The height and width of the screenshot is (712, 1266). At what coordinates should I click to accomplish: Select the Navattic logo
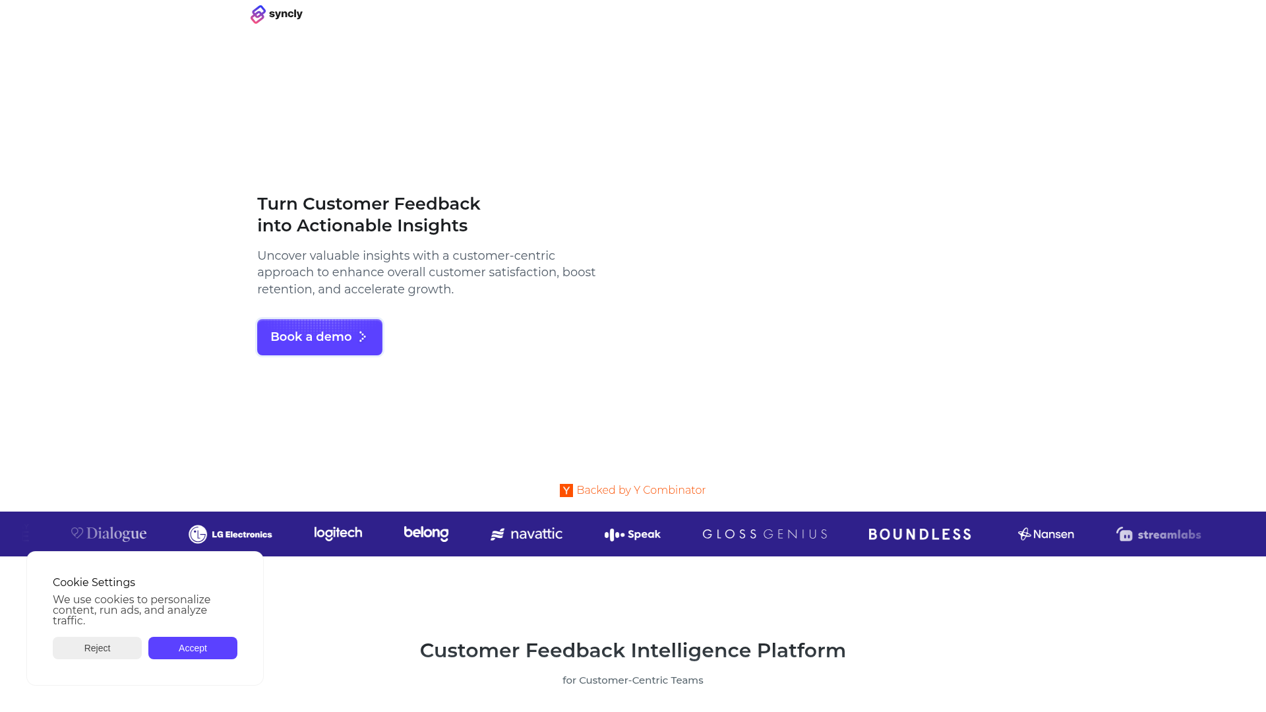526,534
